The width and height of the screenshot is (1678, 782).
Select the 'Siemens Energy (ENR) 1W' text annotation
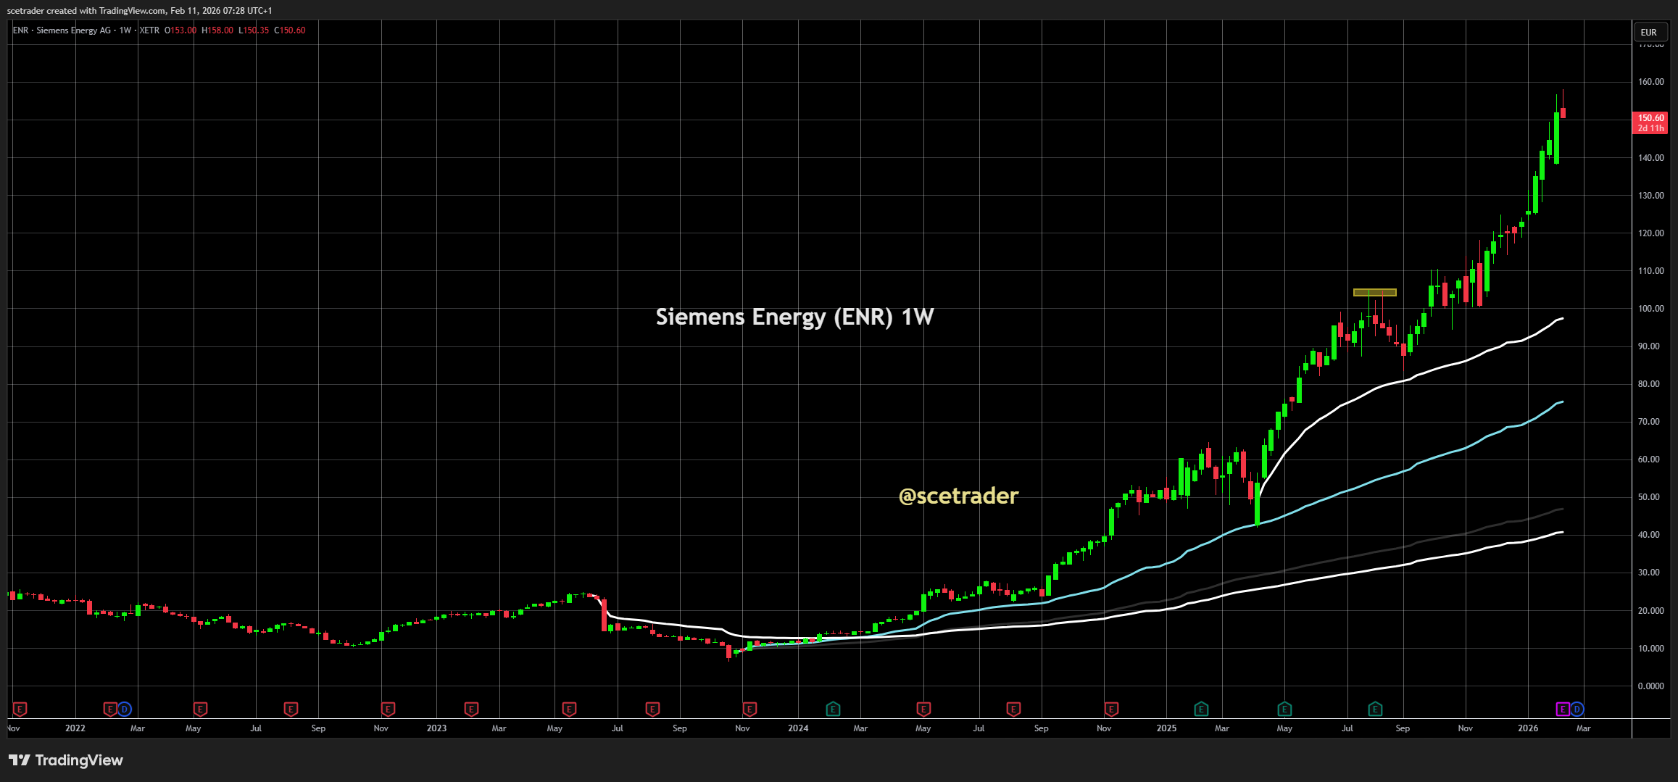pos(794,317)
